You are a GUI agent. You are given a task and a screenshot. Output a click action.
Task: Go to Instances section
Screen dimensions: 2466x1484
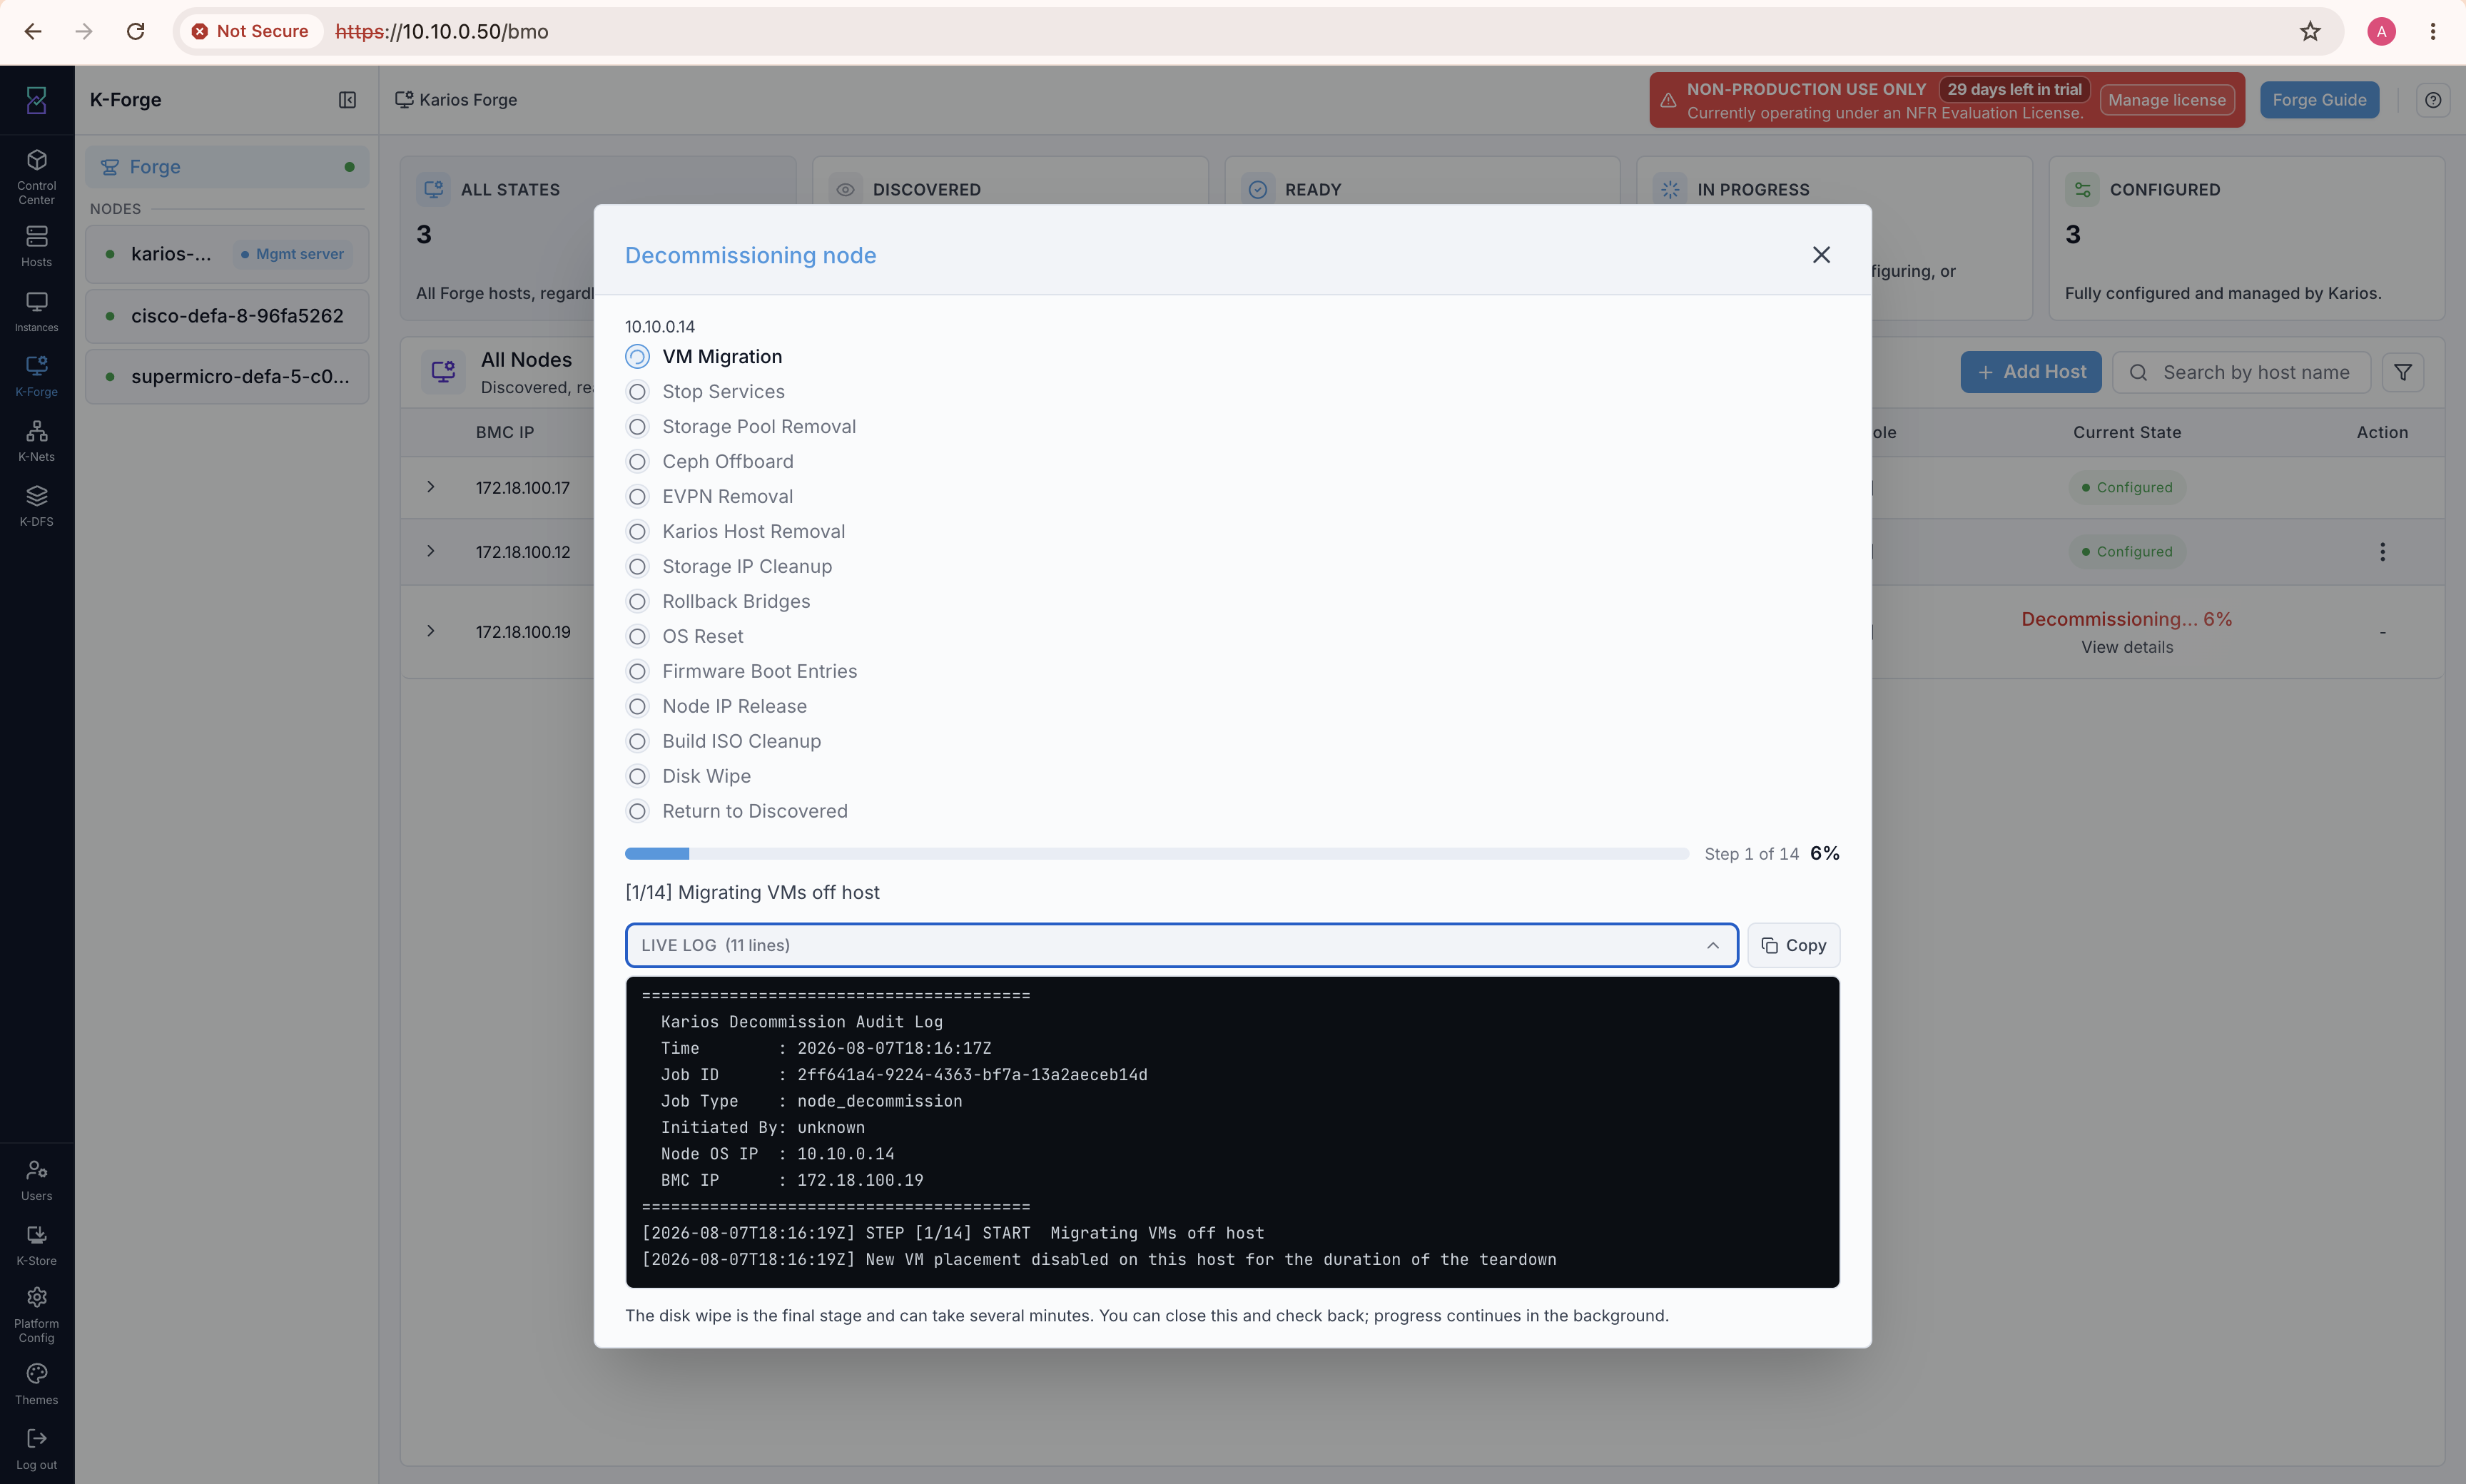[x=37, y=311]
